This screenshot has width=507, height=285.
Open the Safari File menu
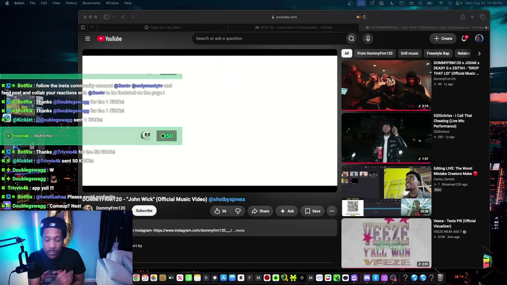[32, 3]
